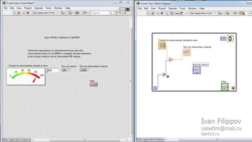Click the liters indicator showing 21360
The image size is (252, 142).
(x=85, y=70)
